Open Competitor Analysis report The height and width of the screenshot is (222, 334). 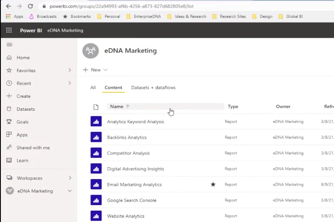pyautogui.click(x=128, y=153)
